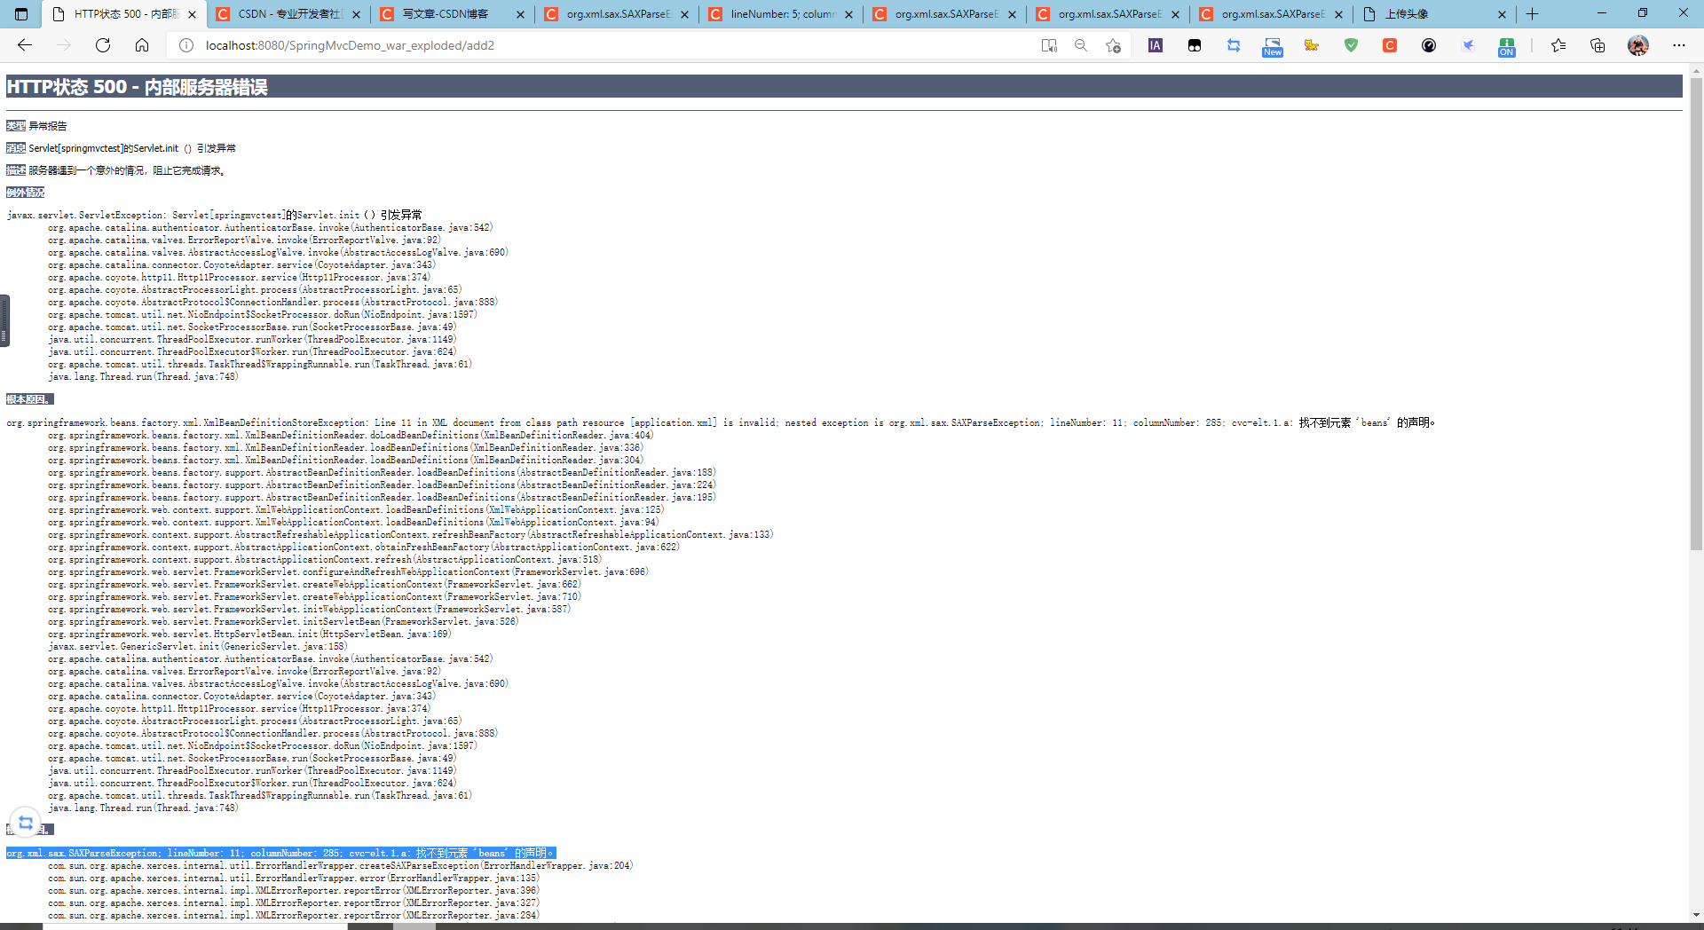Open a new tab with the plus button
This screenshot has height=930, width=1704.
[1533, 14]
